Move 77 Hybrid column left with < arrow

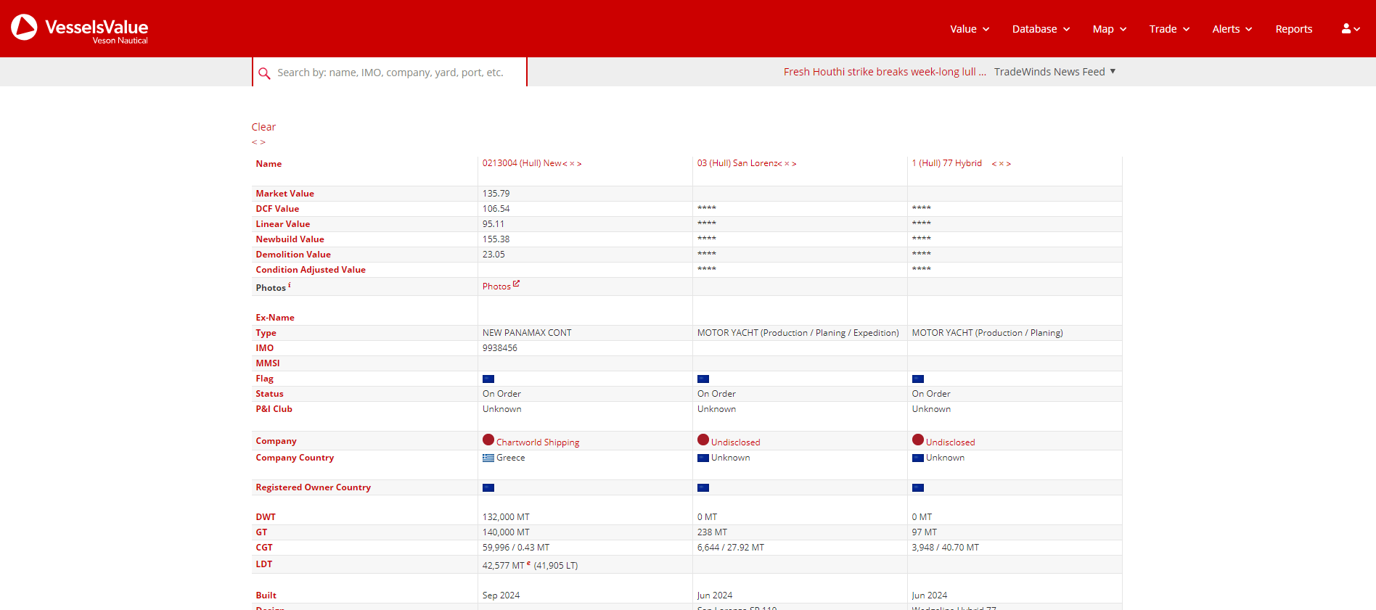[x=994, y=164]
